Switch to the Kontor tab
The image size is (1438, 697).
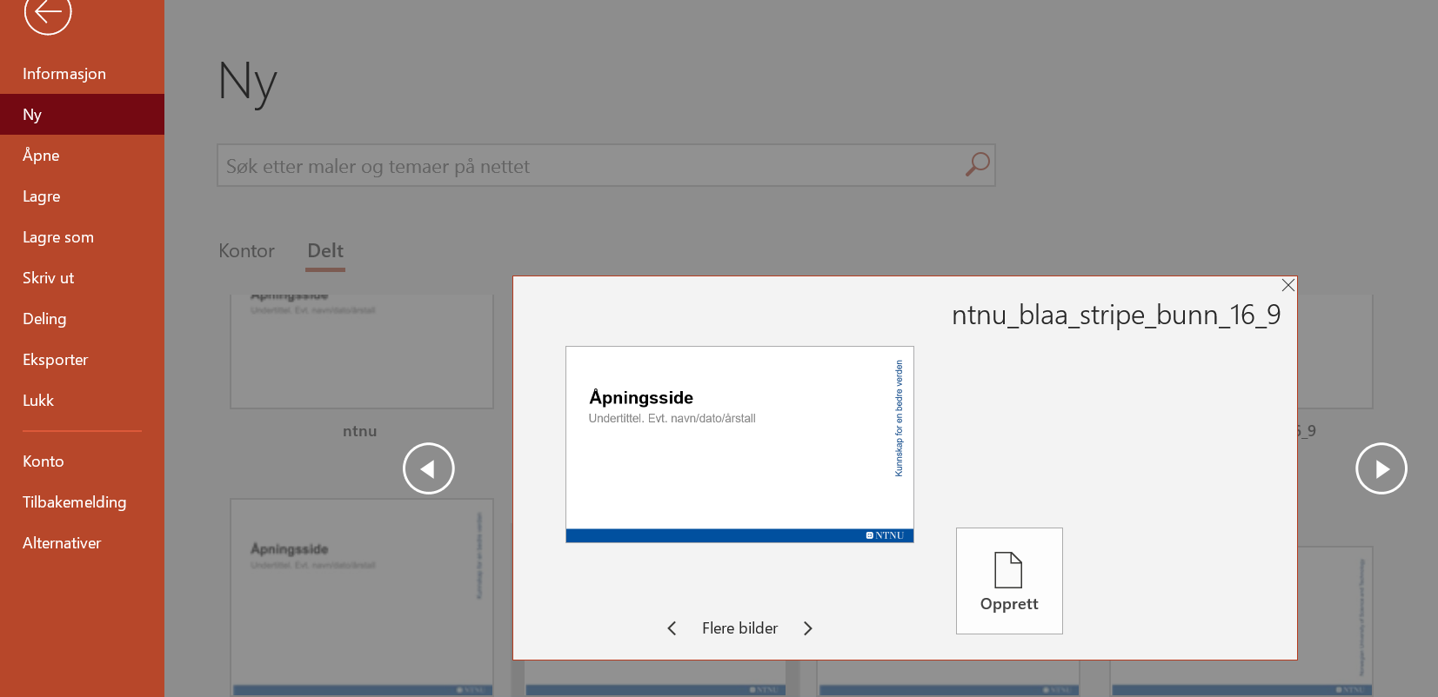[246, 251]
